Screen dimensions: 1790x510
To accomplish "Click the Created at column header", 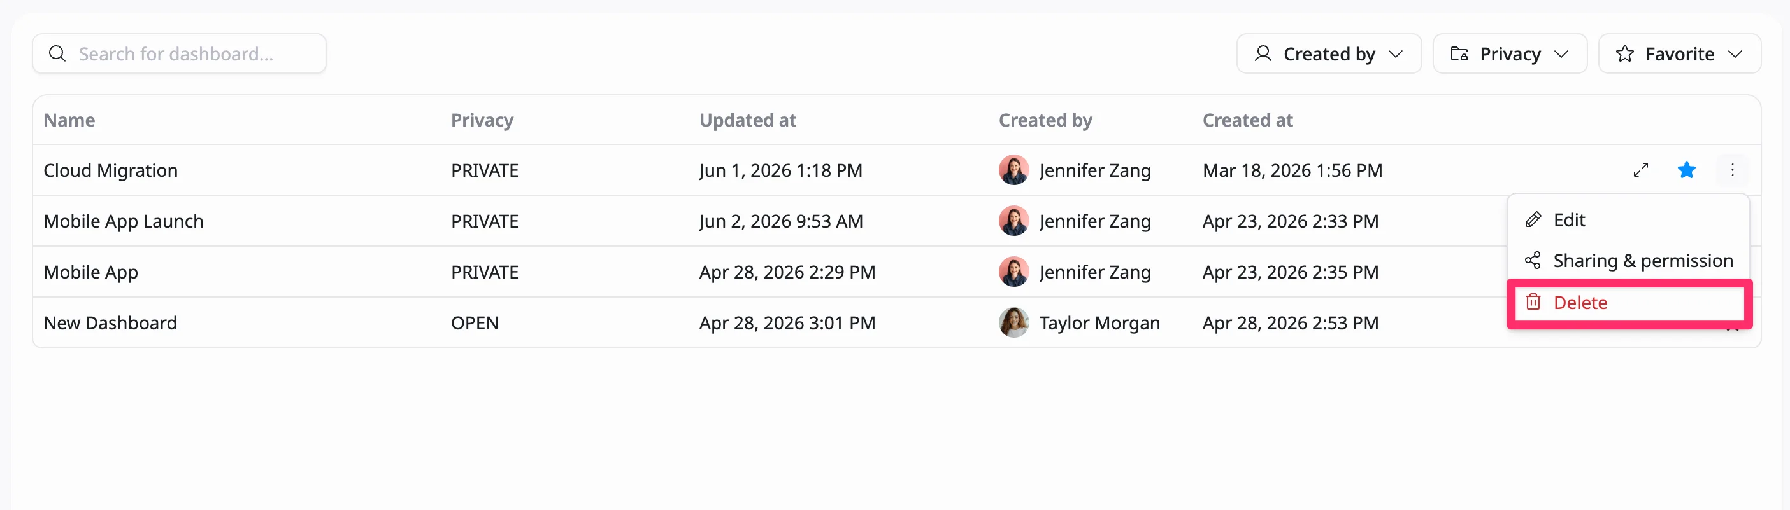I will (1247, 120).
